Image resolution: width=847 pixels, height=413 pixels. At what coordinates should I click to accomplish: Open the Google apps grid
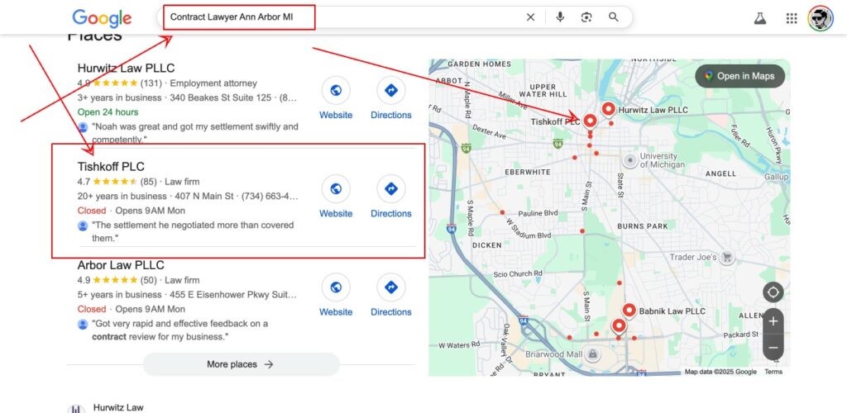[792, 18]
